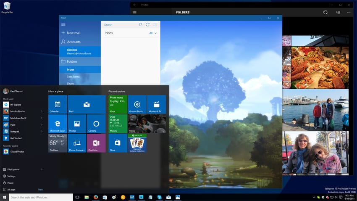Click the magnifier search icon in Mail

[x=140, y=24]
